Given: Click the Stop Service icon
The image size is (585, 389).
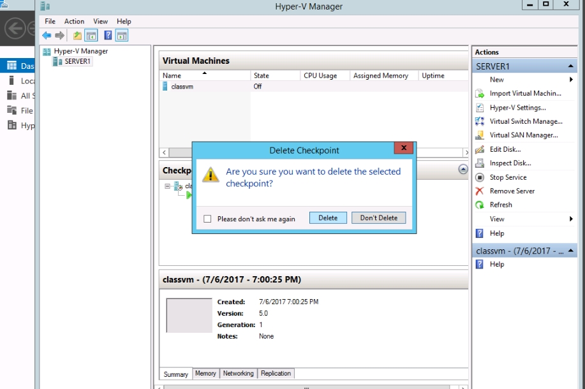Looking at the screenshot, I should point(479,177).
